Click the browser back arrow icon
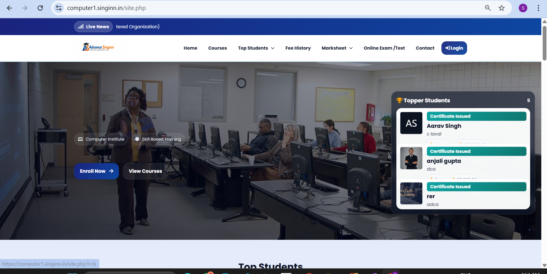The image size is (547, 274). click(9, 8)
